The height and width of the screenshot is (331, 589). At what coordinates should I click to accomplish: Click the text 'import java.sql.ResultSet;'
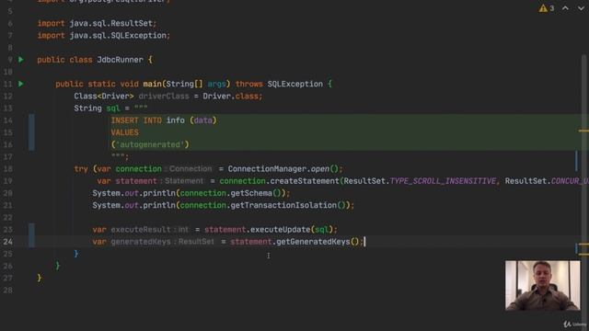(x=97, y=23)
